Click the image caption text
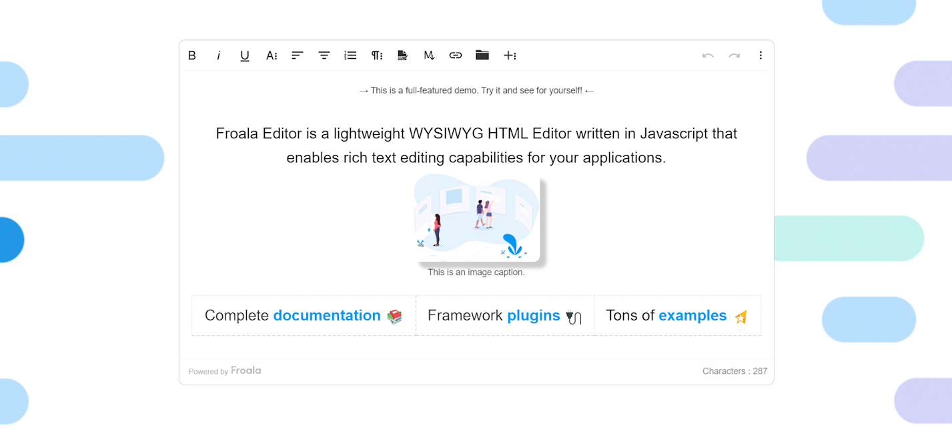 [476, 272]
